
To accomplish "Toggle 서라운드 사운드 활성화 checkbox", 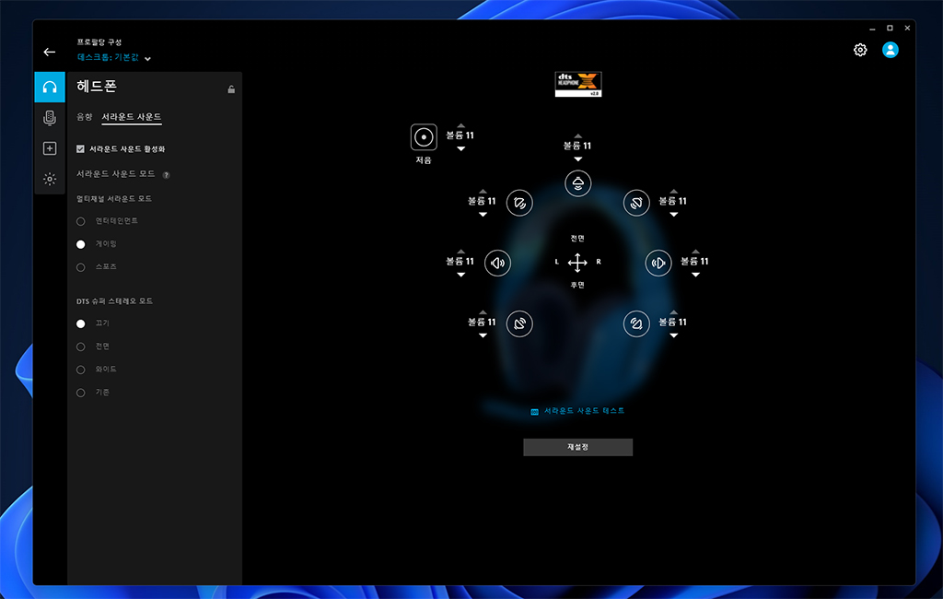I will tap(80, 148).
